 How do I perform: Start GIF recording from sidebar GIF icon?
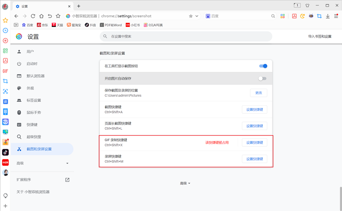(5, 71)
